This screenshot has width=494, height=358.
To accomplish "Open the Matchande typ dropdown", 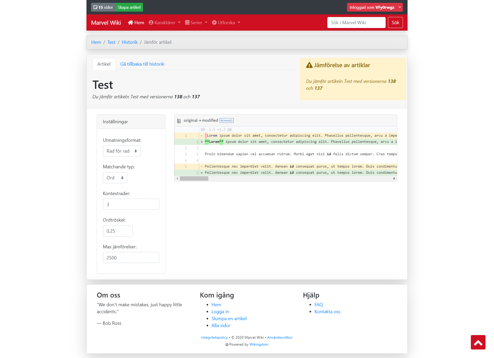I will coord(115,178).
